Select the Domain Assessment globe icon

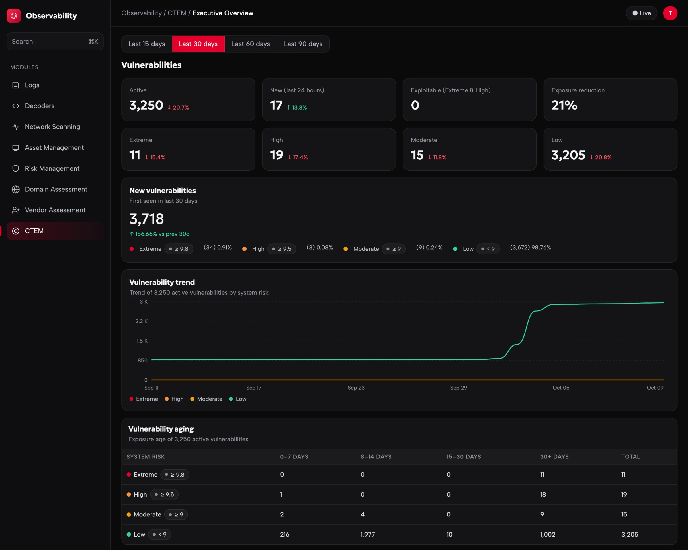[16, 189]
